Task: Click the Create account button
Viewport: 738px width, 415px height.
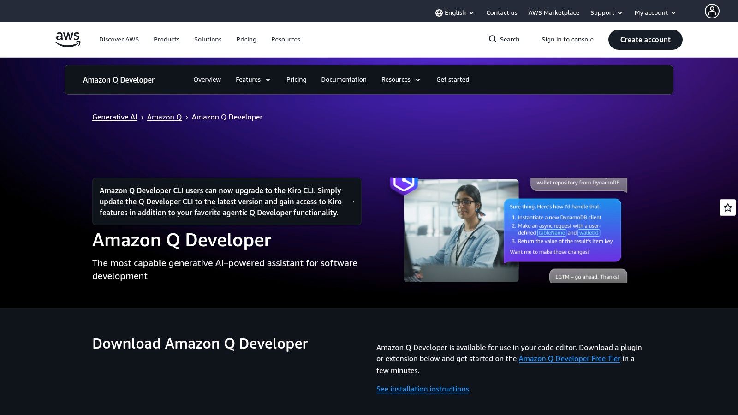Action: tap(645, 40)
